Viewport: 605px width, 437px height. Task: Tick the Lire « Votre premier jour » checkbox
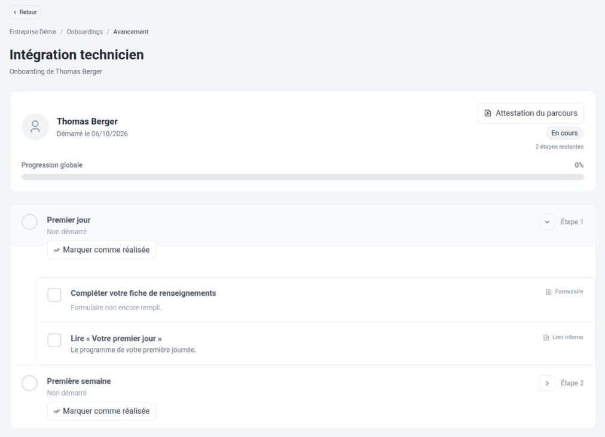pos(54,341)
